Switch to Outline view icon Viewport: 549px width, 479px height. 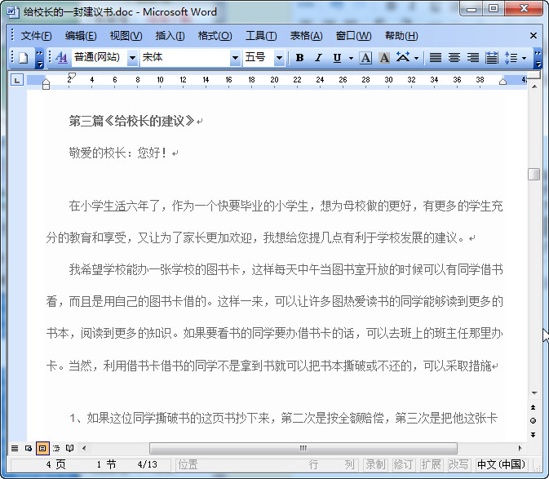pyautogui.click(x=56, y=448)
